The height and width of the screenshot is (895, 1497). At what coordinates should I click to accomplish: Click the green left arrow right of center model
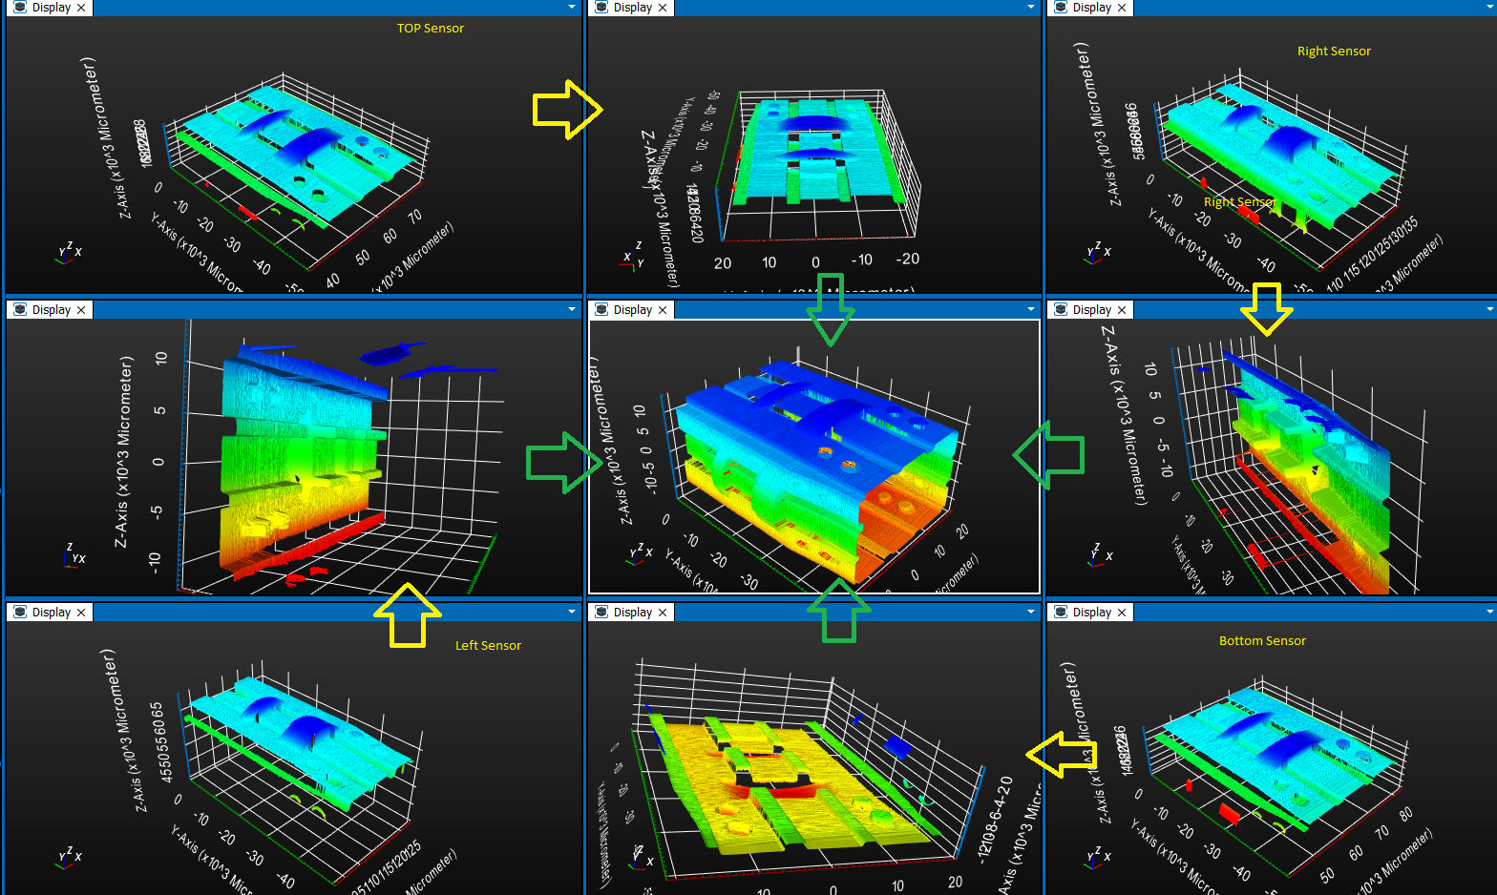[1048, 455]
